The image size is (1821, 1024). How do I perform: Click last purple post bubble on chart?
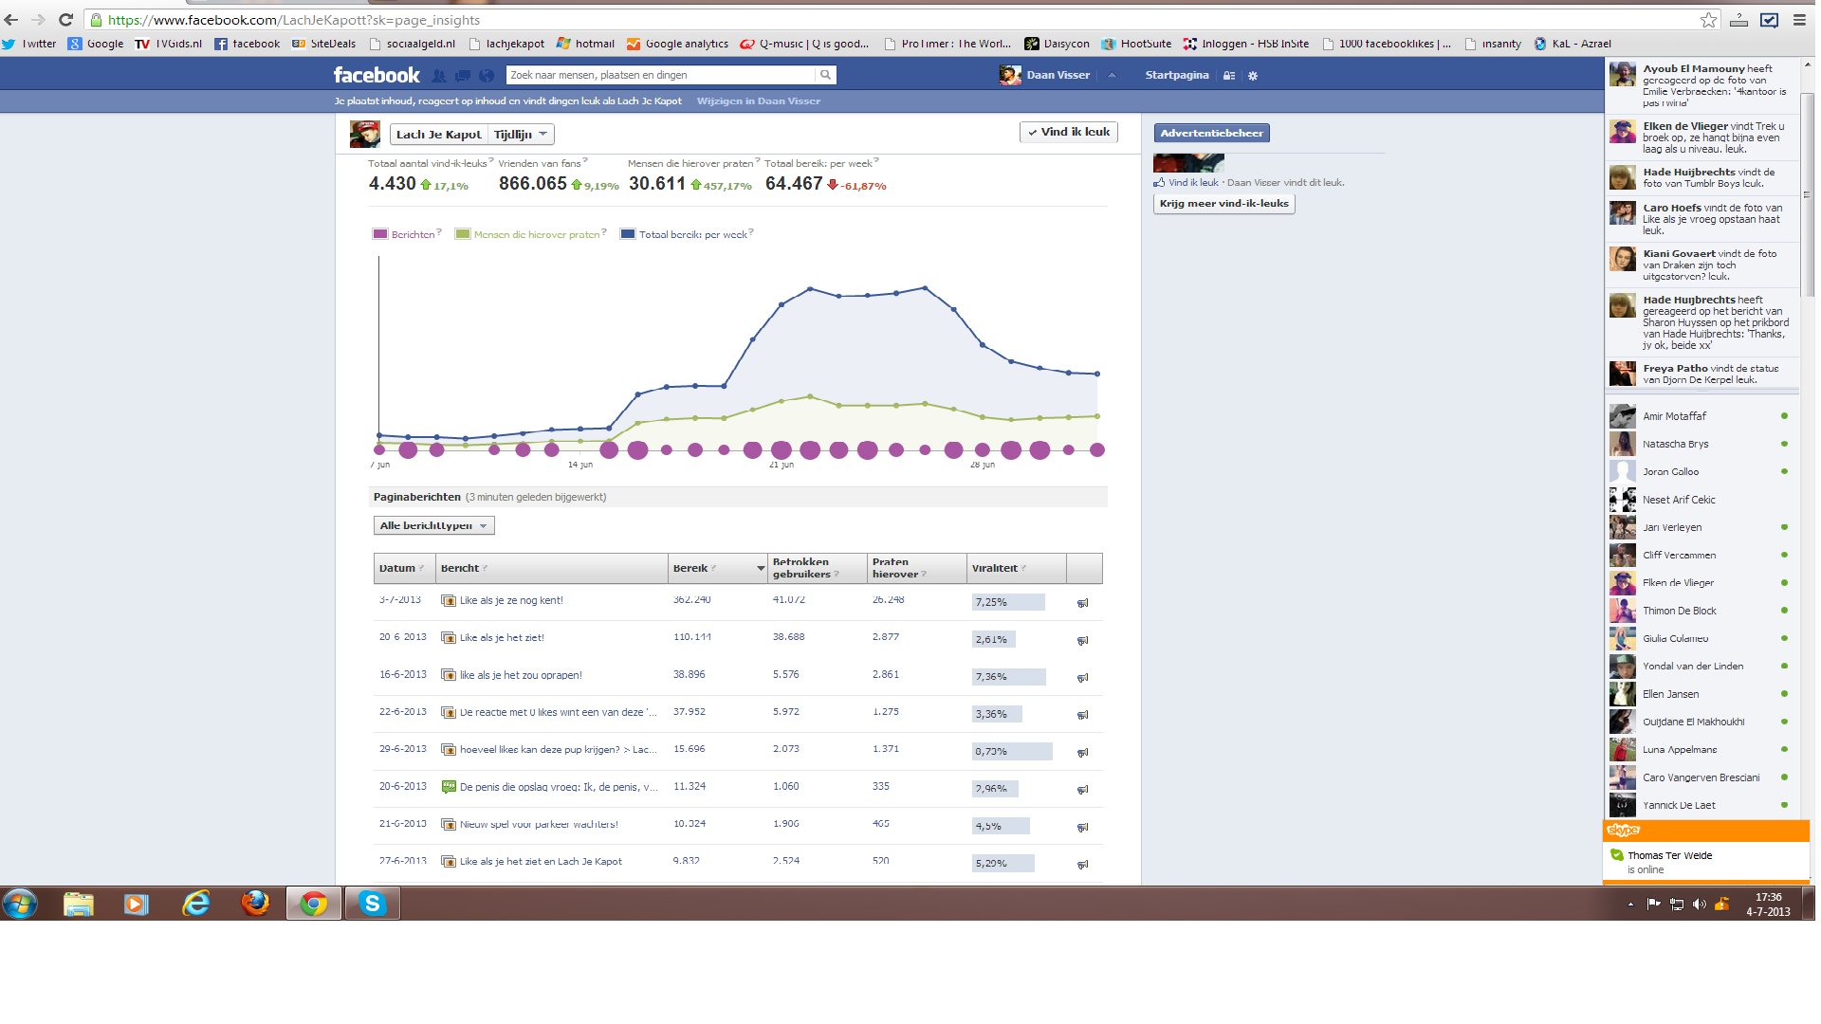coord(1097,450)
